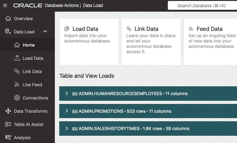Open the hamburger navigation menu icon
This screenshot has width=237, height=143.
[5, 6]
